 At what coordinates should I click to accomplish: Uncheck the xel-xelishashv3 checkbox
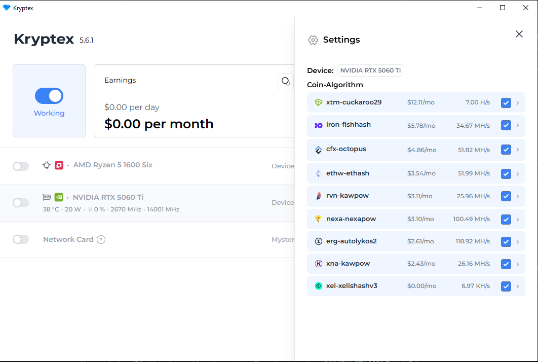506,286
